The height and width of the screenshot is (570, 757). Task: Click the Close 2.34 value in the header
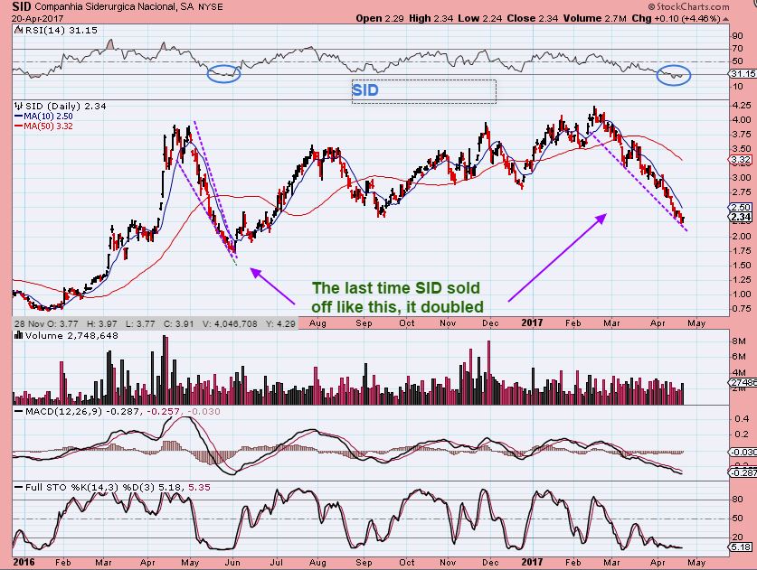[x=532, y=18]
